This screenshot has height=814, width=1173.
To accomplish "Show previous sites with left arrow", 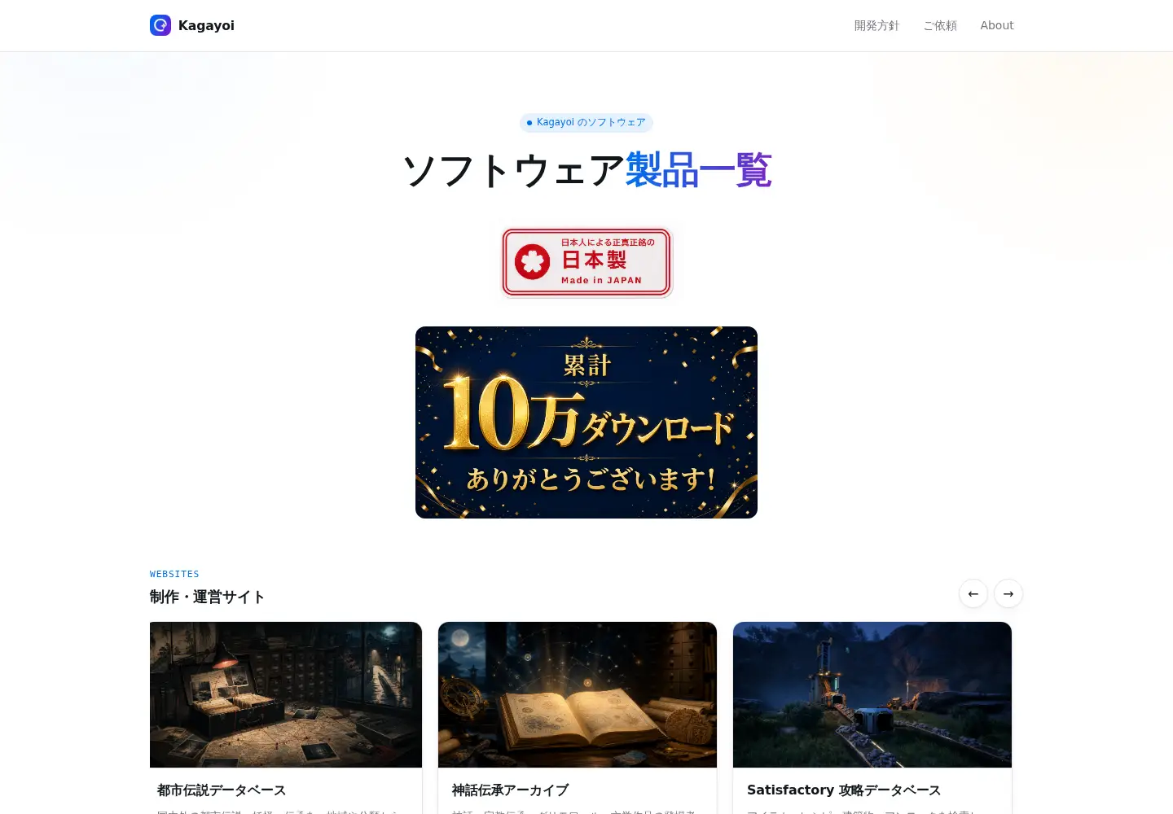I will [x=973, y=593].
